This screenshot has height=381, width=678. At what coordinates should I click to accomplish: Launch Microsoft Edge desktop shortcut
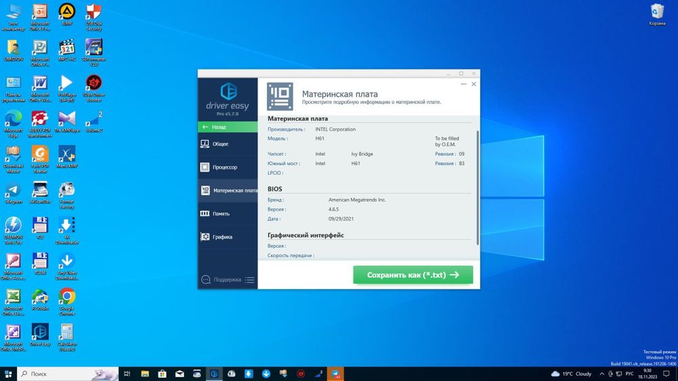pyautogui.click(x=14, y=124)
